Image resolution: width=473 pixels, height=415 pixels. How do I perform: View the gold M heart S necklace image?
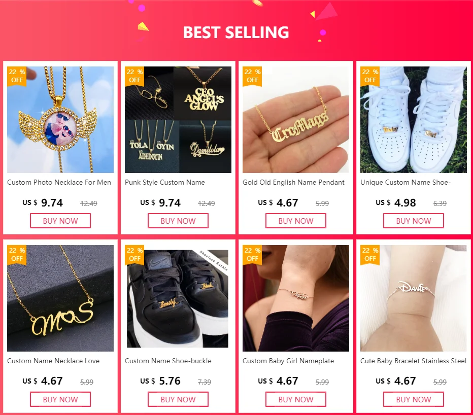point(60,298)
